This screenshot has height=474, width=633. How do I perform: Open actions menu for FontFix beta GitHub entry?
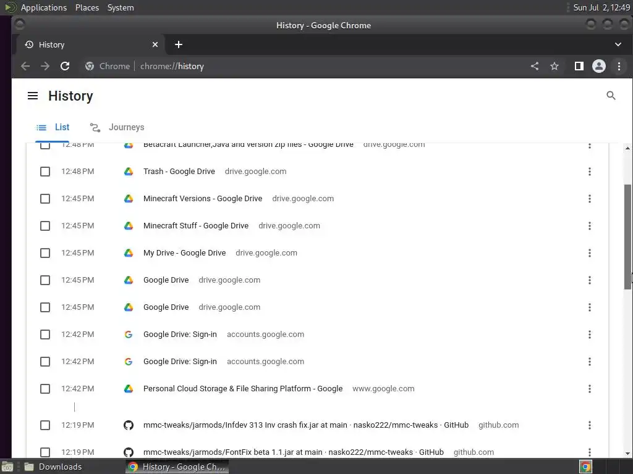[589, 452]
